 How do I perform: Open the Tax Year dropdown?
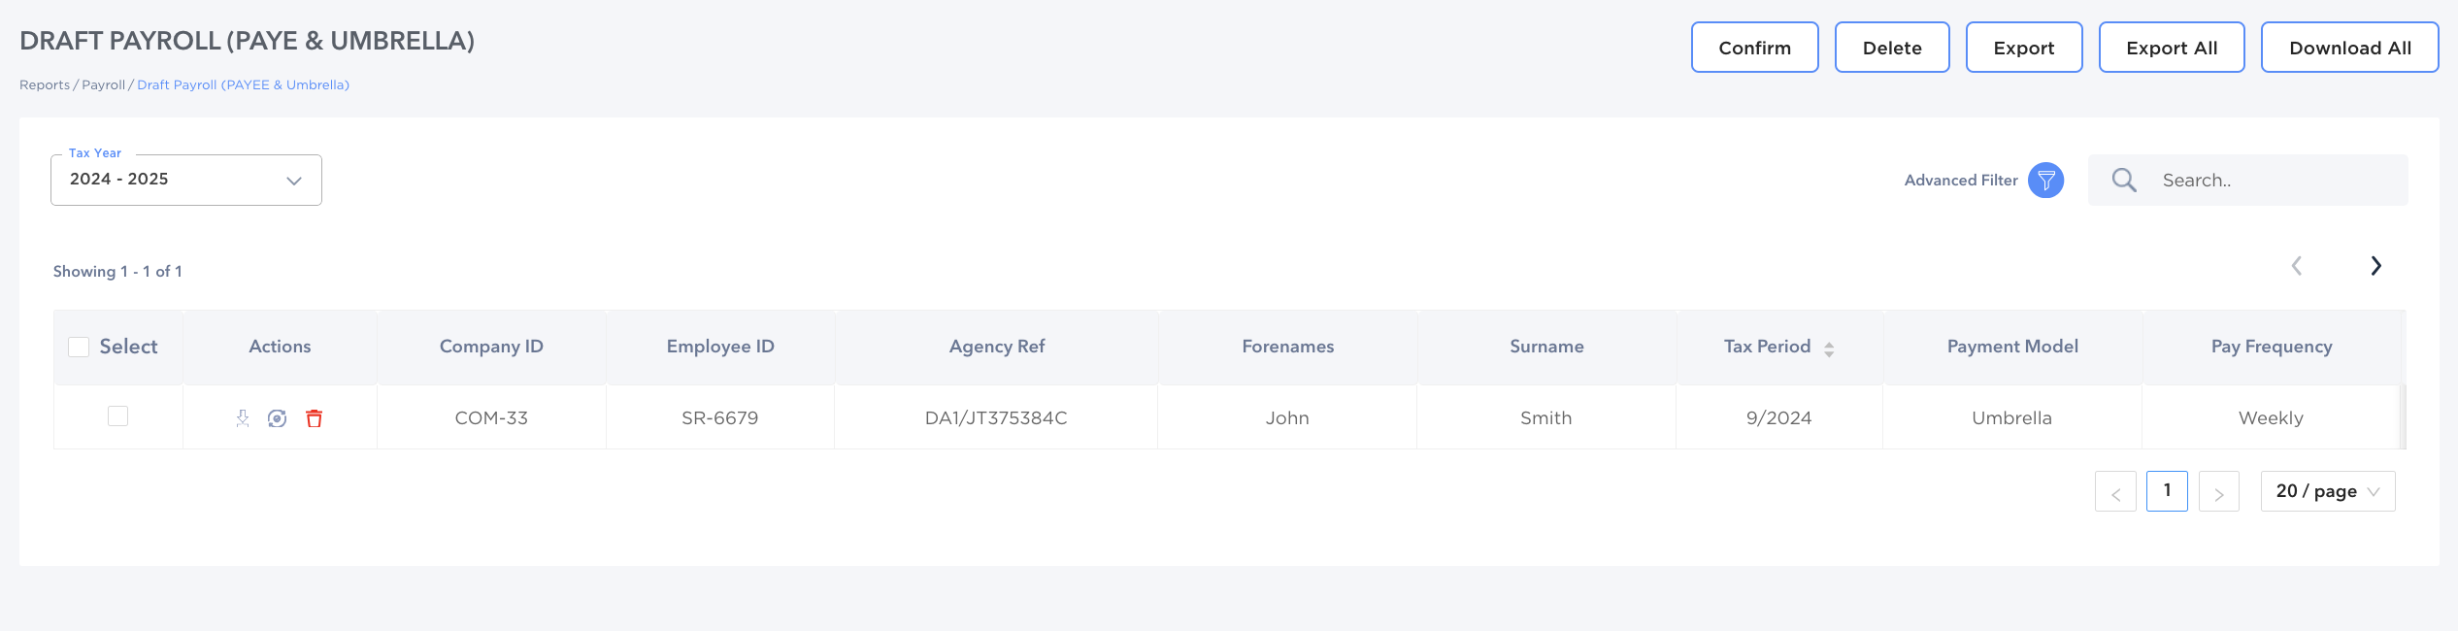click(x=186, y=180)
